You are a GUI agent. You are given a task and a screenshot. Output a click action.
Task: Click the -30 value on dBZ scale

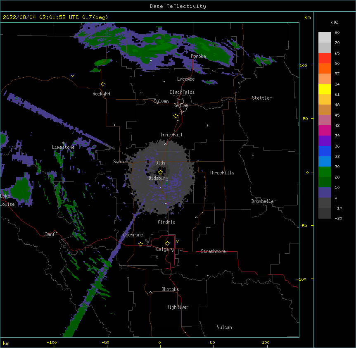[x=338, y=218]
